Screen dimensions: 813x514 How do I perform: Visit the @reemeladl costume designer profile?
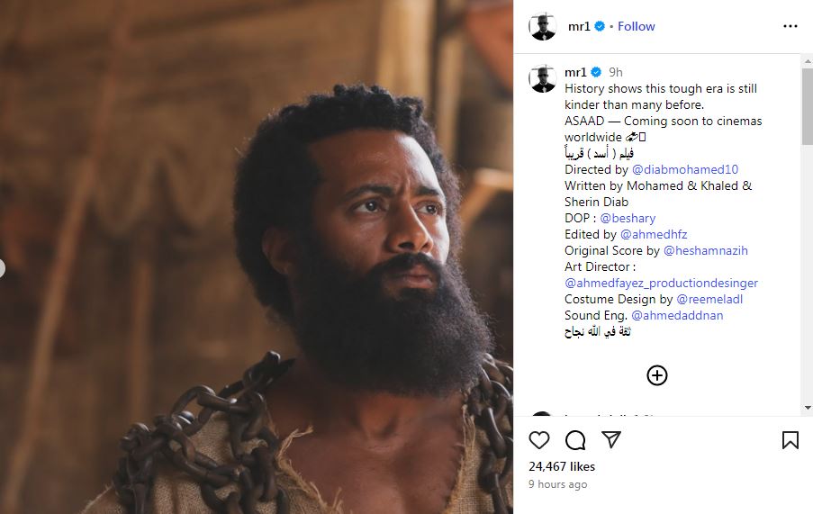click(709, 299)
